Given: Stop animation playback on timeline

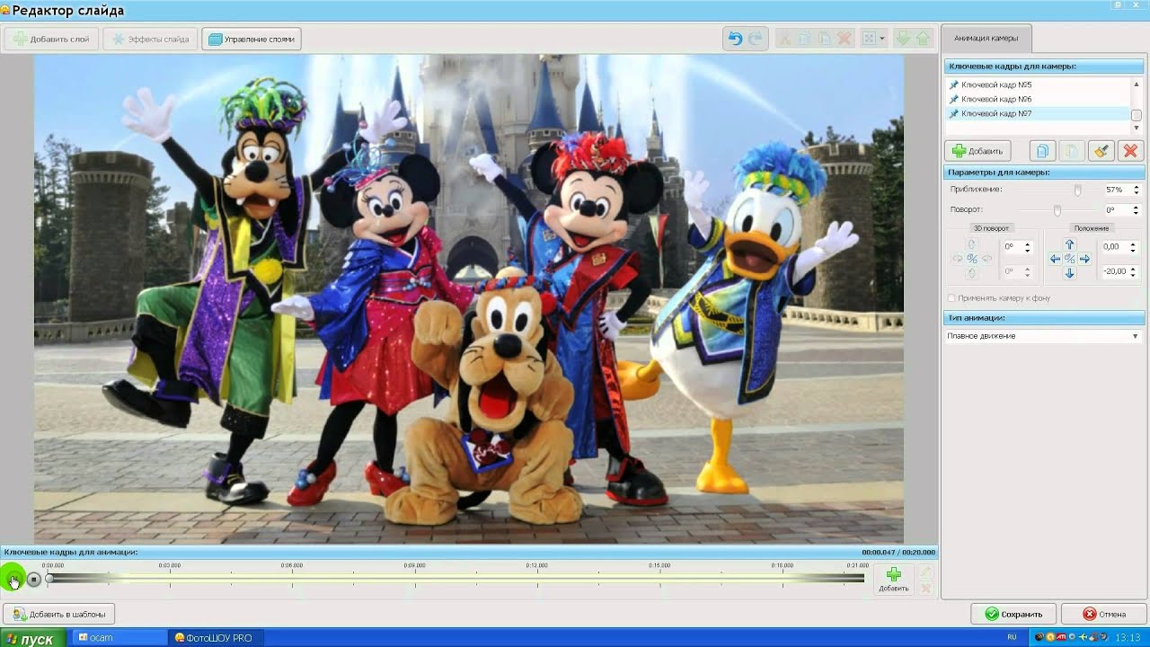Looking at the screenshot, I should pos(34,580).
